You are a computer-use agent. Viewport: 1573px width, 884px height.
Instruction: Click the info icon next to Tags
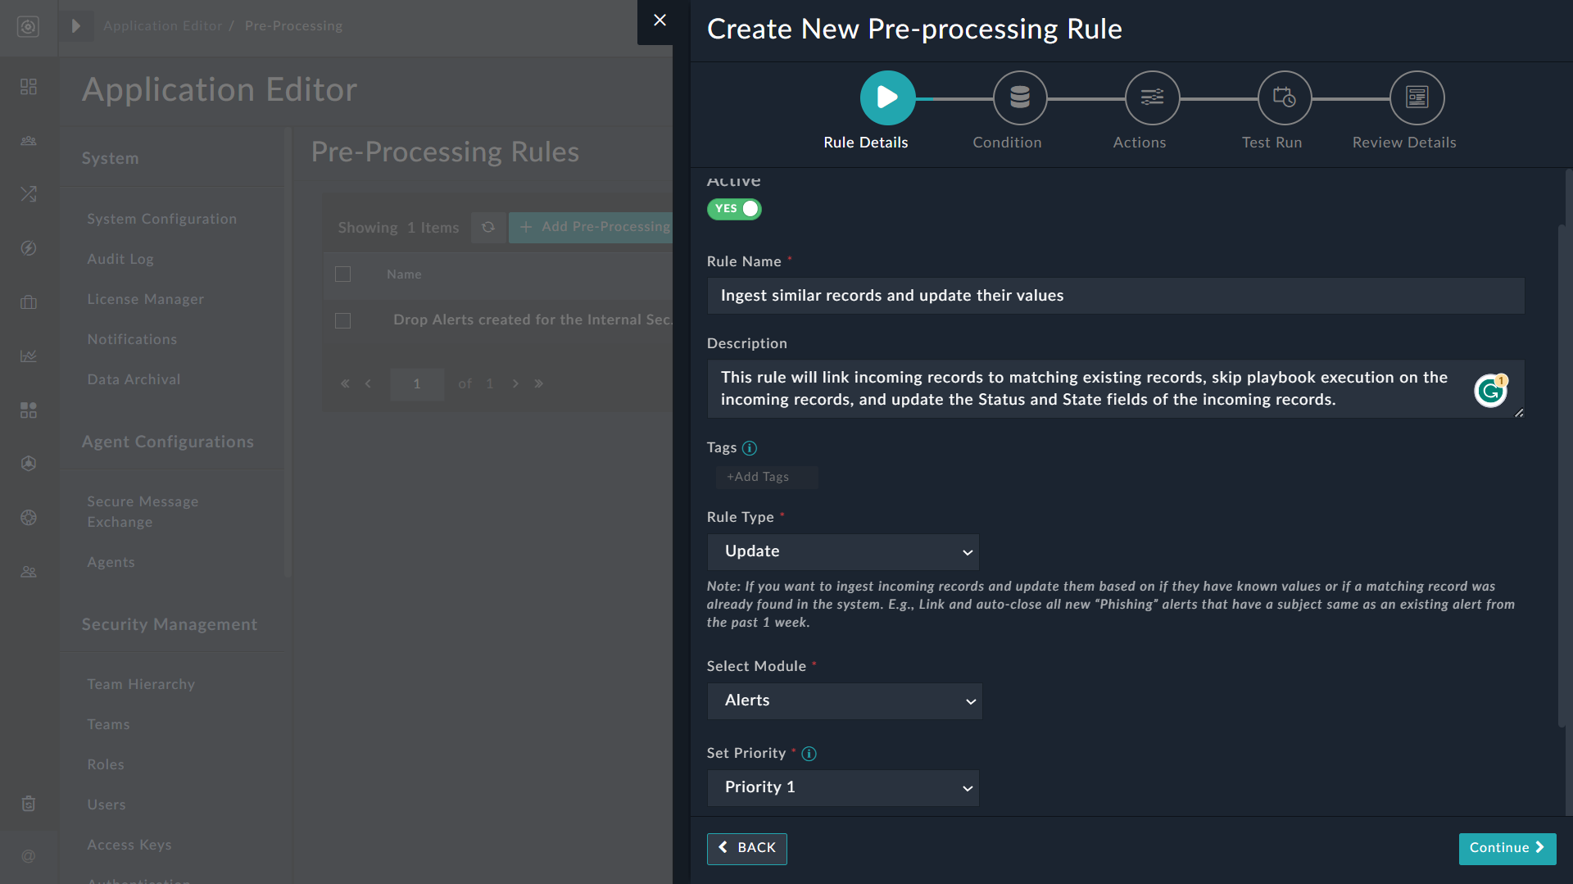[x=750, y=448]
